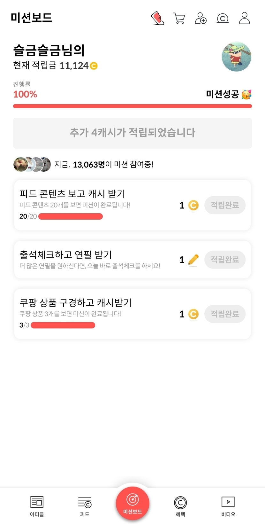Screen dimensions: 265x524
Task: Switch to the 피드 tab
Action: (85, 506)
